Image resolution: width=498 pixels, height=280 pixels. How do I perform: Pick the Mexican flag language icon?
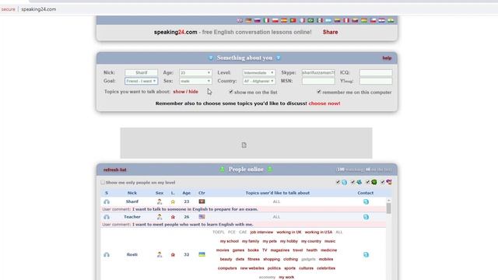pos(320,20)
